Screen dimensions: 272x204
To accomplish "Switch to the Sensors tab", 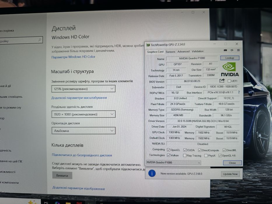I will tap(170, 52).
